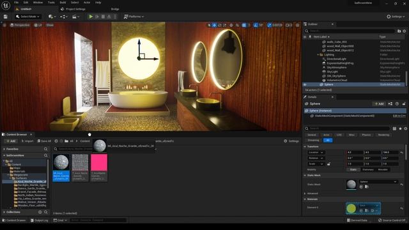Open the Location type dropdown
The image size is (409, 230).
tap(316, 152)
